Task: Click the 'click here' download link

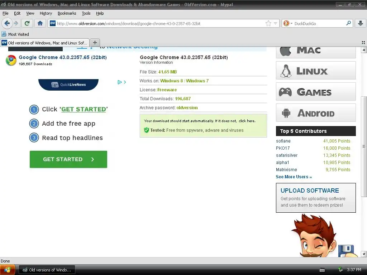Action: (247, 121)
